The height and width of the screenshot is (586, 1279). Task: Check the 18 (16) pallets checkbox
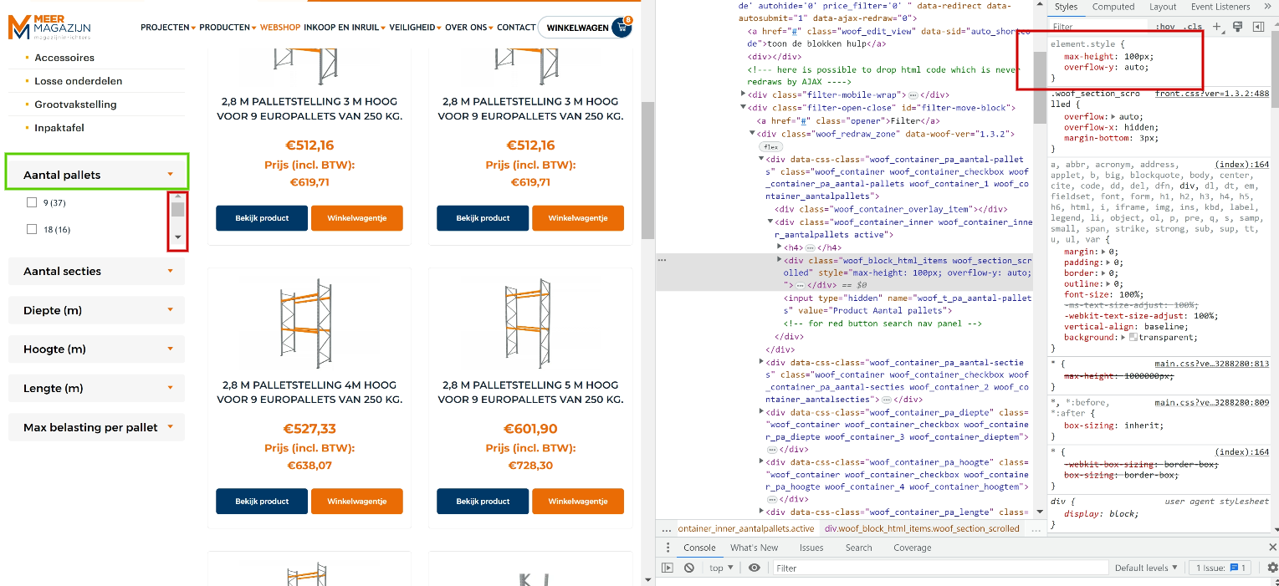pos(32,229)
